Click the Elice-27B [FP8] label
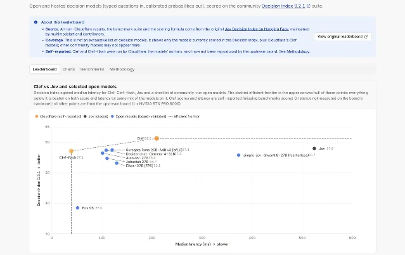 143,166
